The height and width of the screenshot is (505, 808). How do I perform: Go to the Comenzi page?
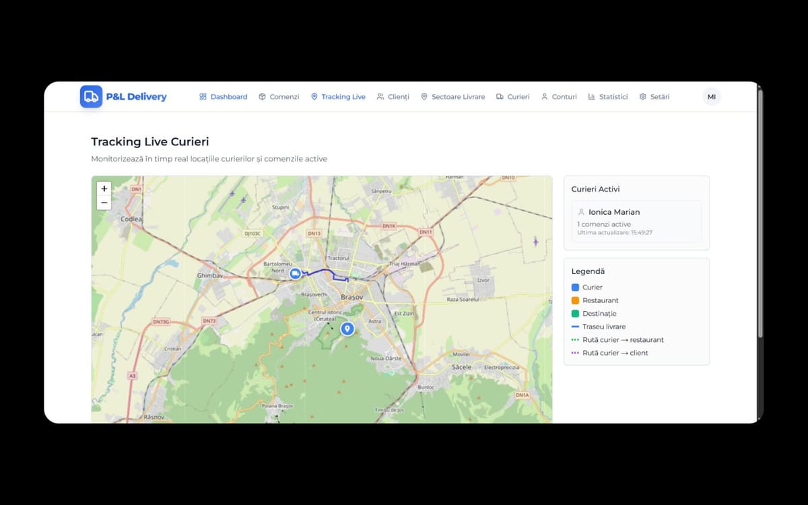coord(279,97)
